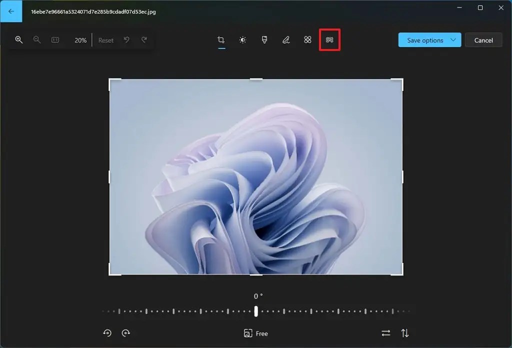Open the Markup pen tool
Image resolution: width=512 pixels, height=348 pixels.
pos(286,39)
